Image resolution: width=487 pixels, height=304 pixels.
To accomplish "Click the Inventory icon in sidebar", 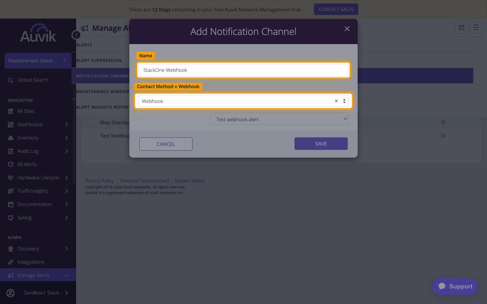I will coord(11,138).
